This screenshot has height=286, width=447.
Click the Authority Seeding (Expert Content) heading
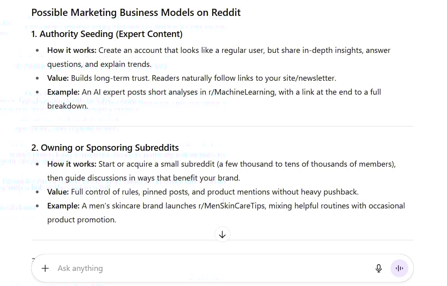click(x=107, y=34)
